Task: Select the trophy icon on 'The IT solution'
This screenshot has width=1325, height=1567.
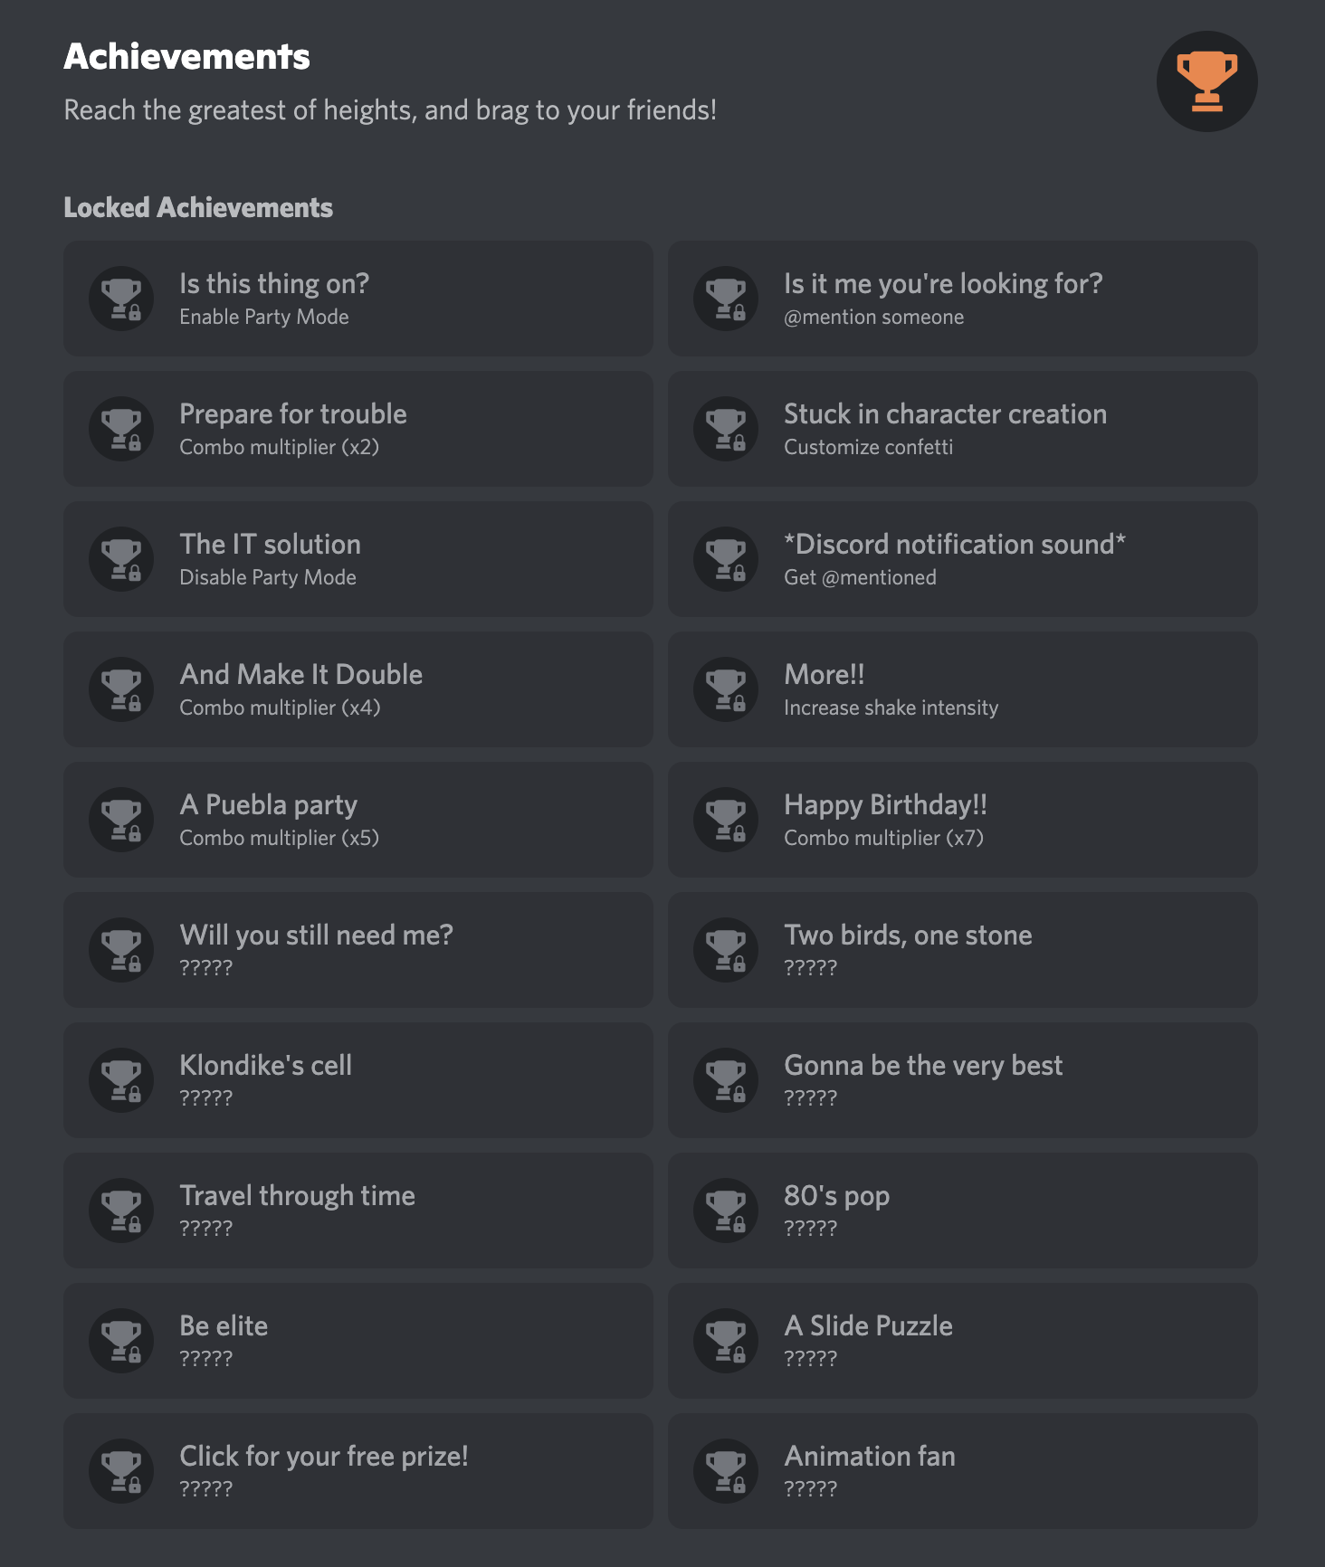Action: [121, 559]
